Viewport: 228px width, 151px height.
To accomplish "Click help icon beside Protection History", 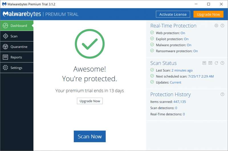I will click(x=222, y=95).
